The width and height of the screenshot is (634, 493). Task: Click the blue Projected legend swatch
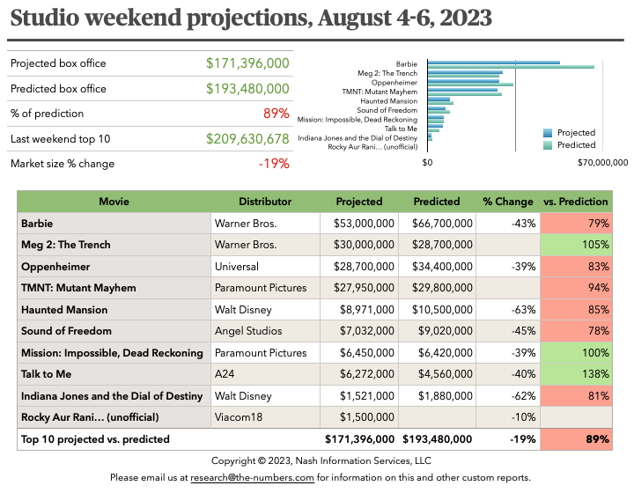click(x=549, y=133)
